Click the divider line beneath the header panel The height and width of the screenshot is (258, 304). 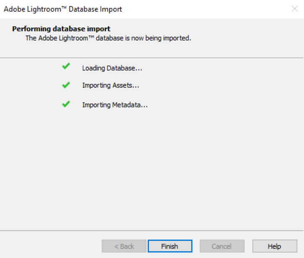coord(152,57)
